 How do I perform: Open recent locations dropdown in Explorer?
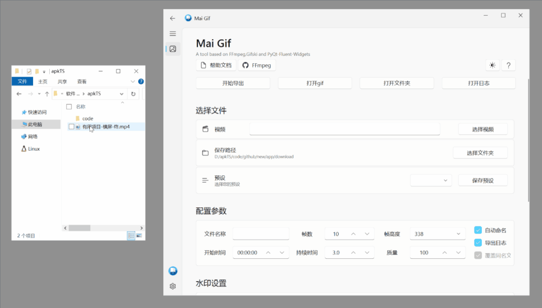39,93
